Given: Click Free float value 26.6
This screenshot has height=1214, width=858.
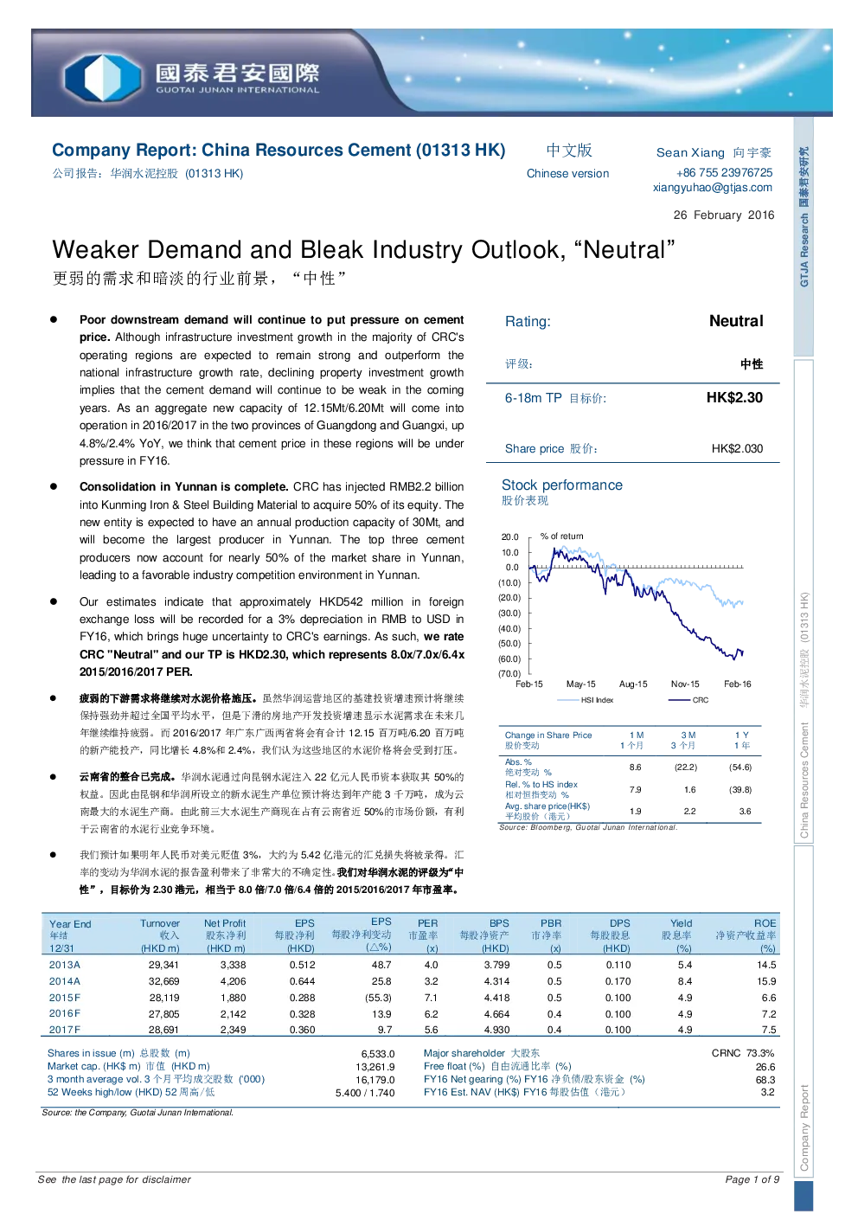Looking at the screenshot, I should 765,1067.
